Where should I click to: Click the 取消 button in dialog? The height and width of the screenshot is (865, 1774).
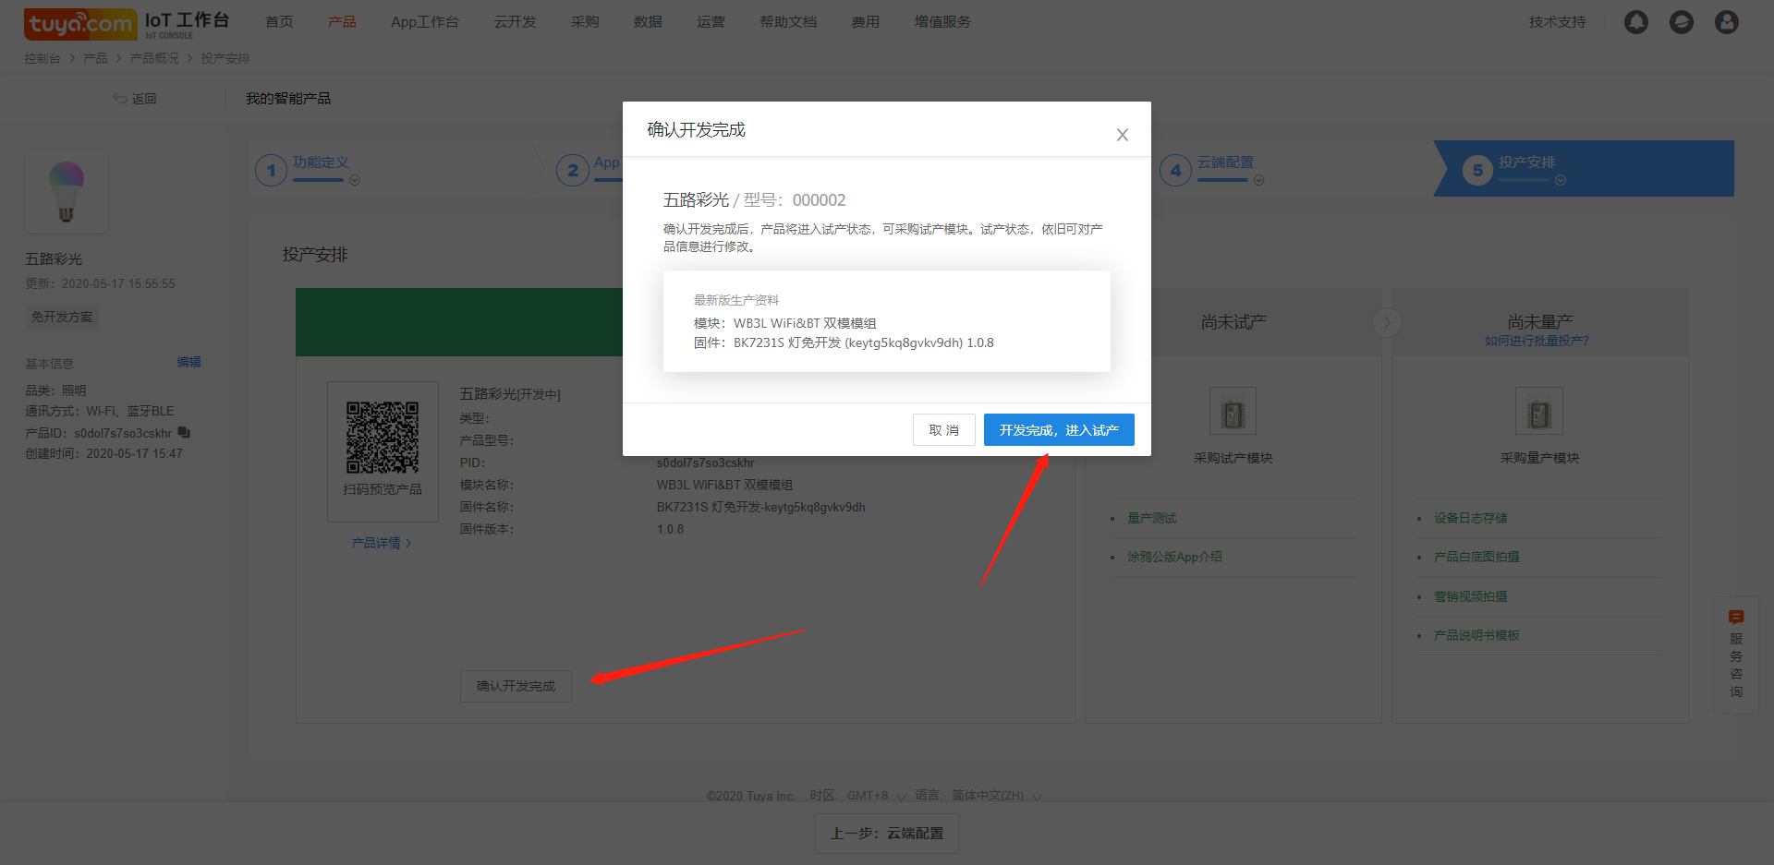tap(944, 430)
